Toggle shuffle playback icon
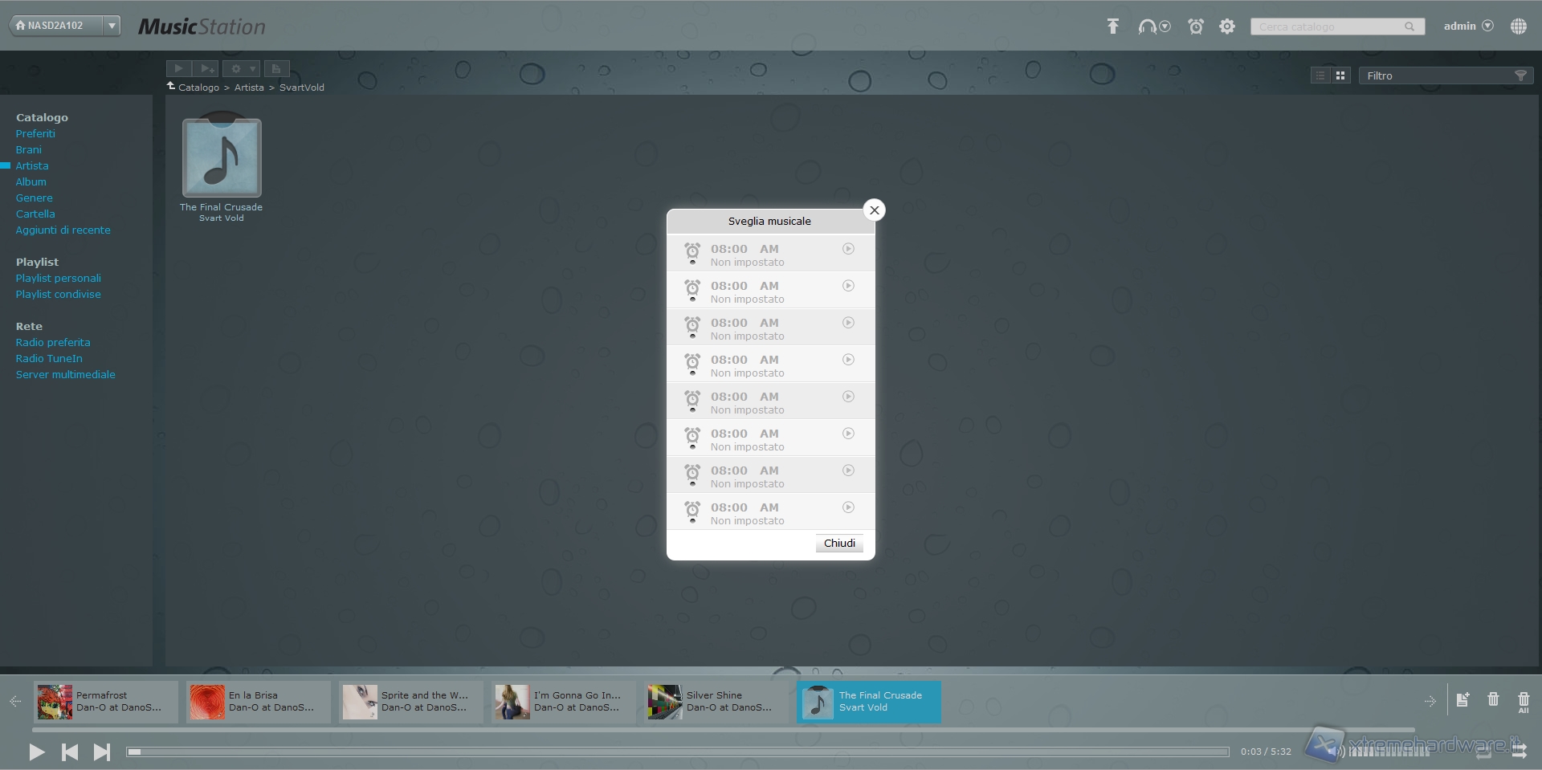Screen dimensions: 1542x770 1519,752
